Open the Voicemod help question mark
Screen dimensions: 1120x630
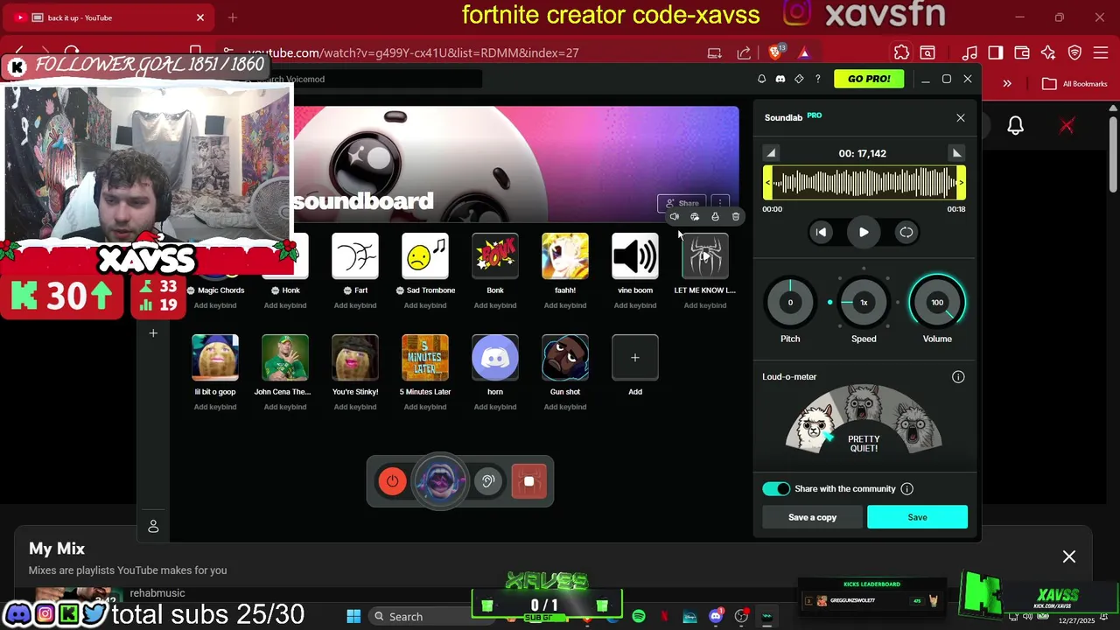click(818, 79)
